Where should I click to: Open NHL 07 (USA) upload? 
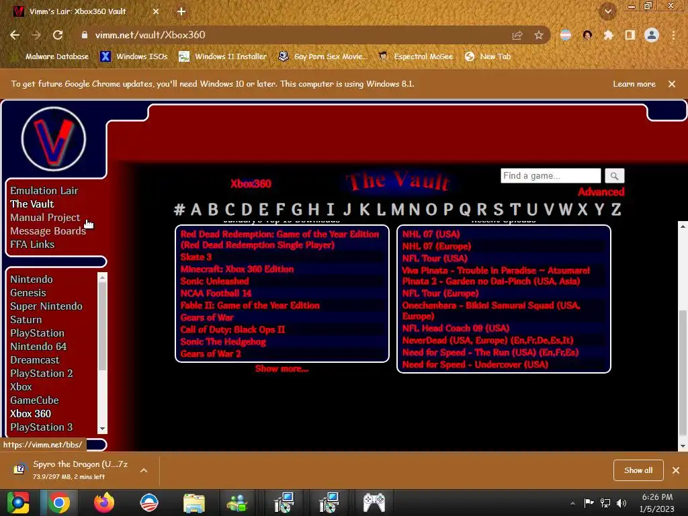[431, 234]
